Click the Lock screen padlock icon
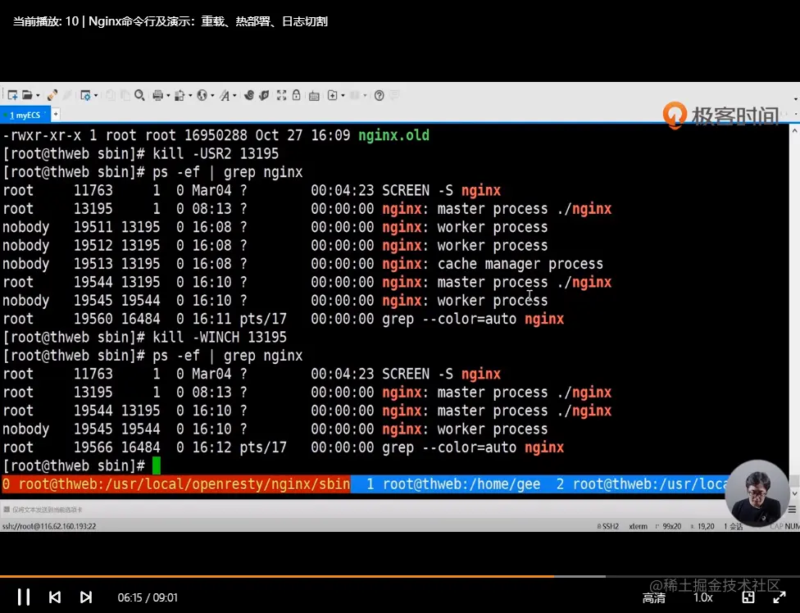800x613 pixels. click(296, 95)
